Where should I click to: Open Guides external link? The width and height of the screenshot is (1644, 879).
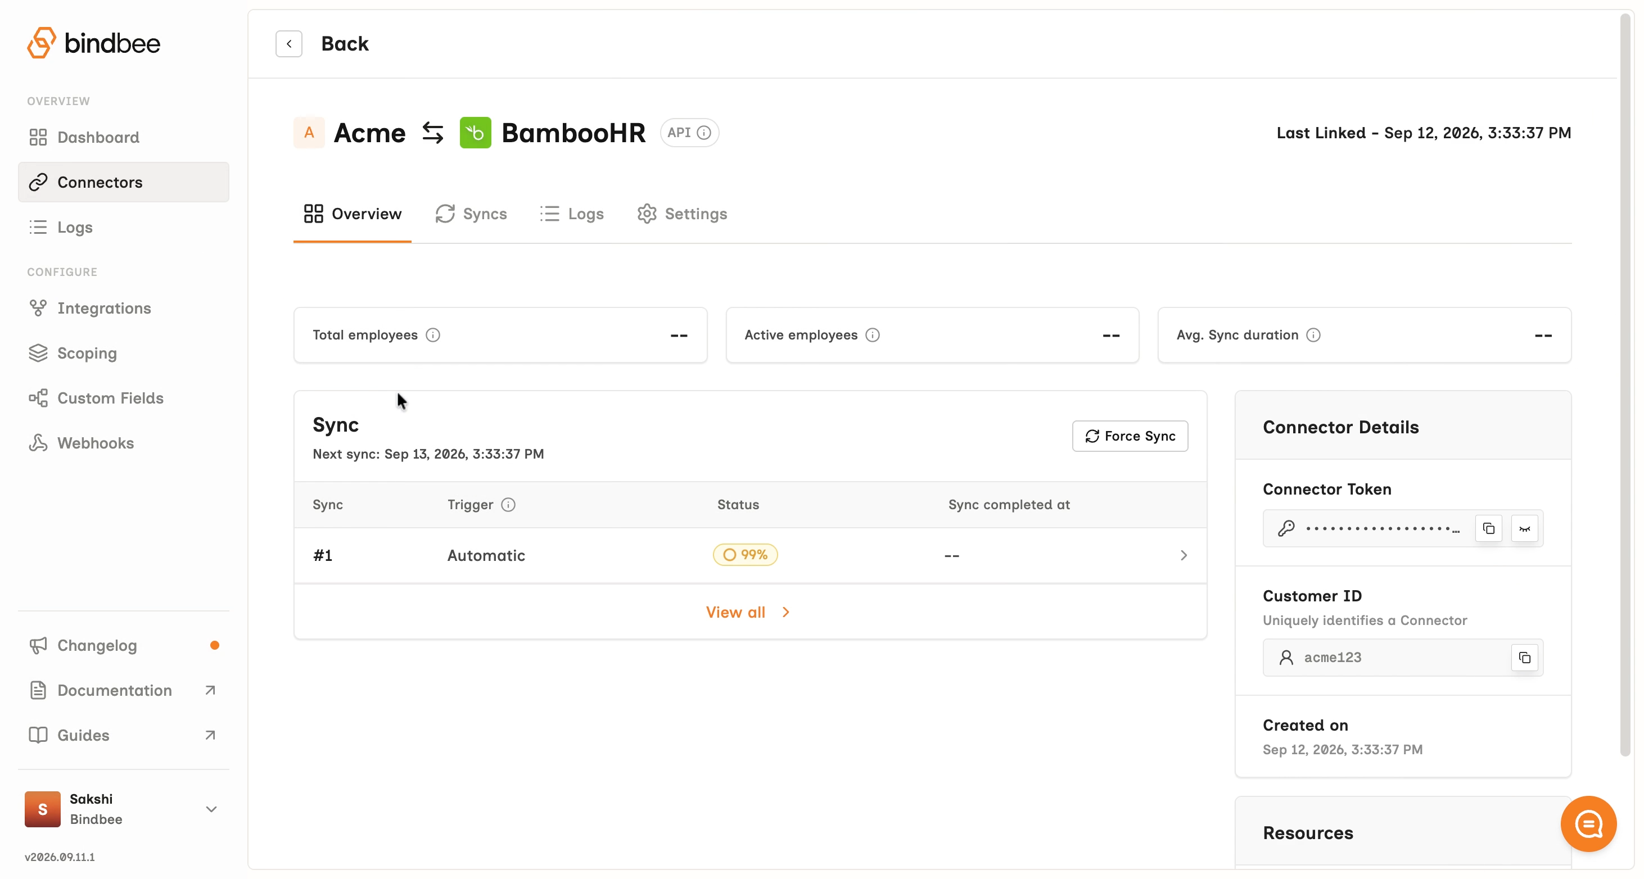(123, 736)
